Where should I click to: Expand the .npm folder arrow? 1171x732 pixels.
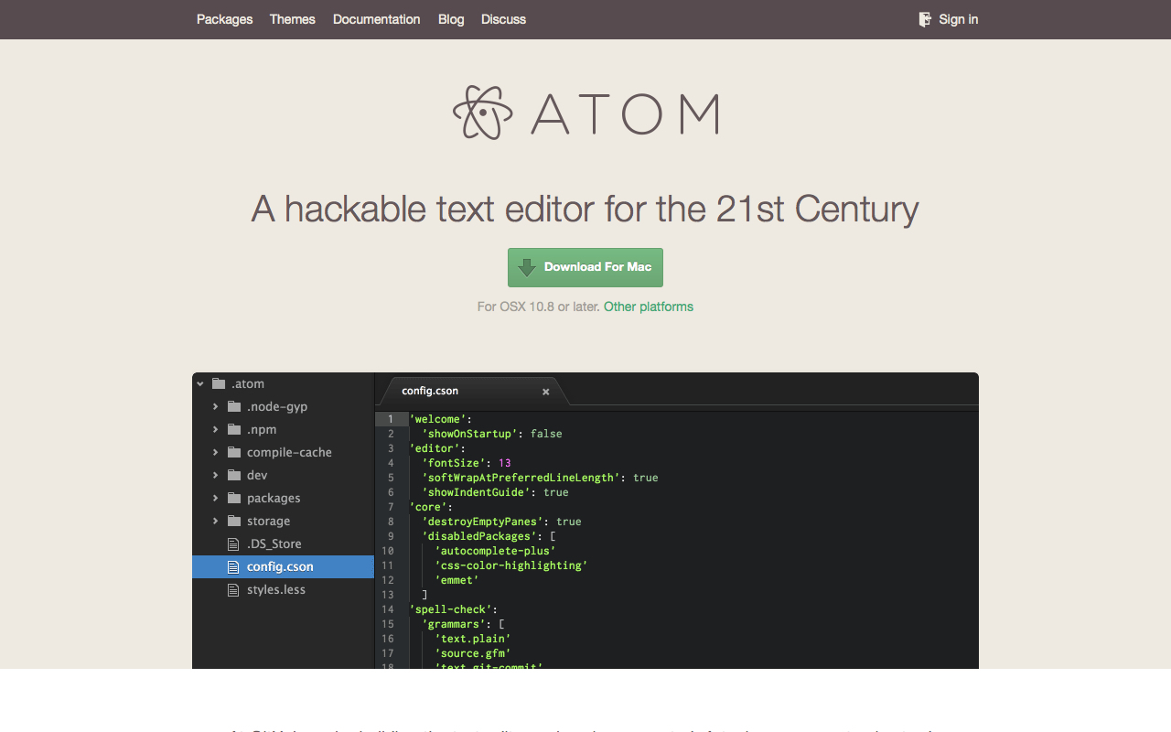[216, 429]
